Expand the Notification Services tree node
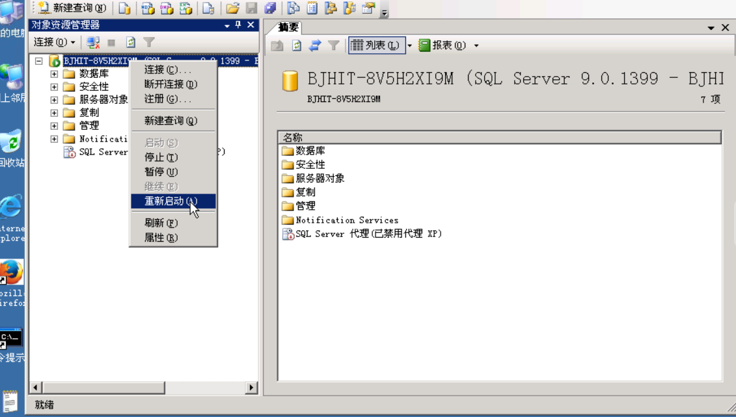 point(54,139)
